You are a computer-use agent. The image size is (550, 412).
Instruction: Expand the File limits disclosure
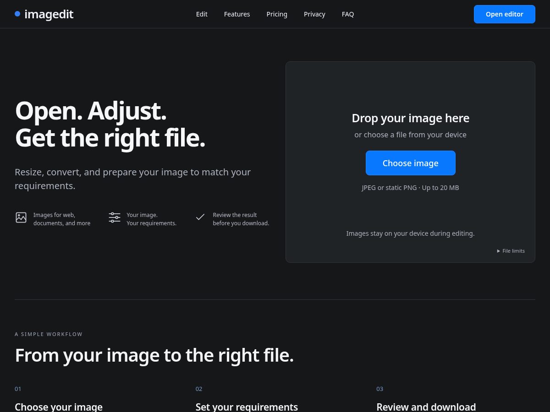tap(511, 251)
